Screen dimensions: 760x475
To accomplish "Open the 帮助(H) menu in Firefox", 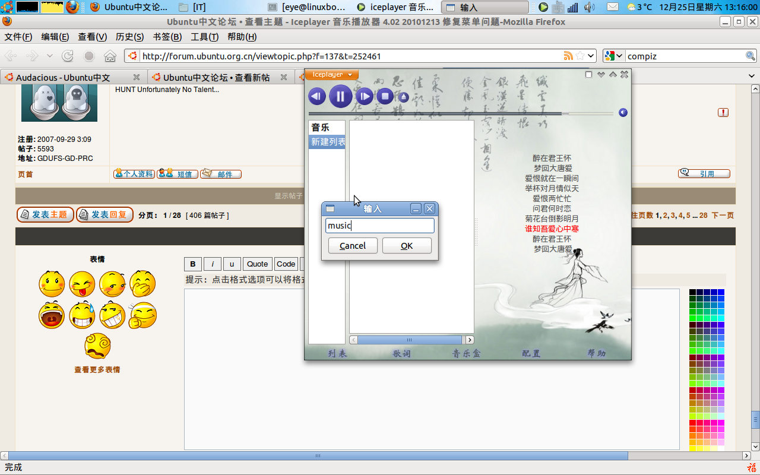I will 242,37.
